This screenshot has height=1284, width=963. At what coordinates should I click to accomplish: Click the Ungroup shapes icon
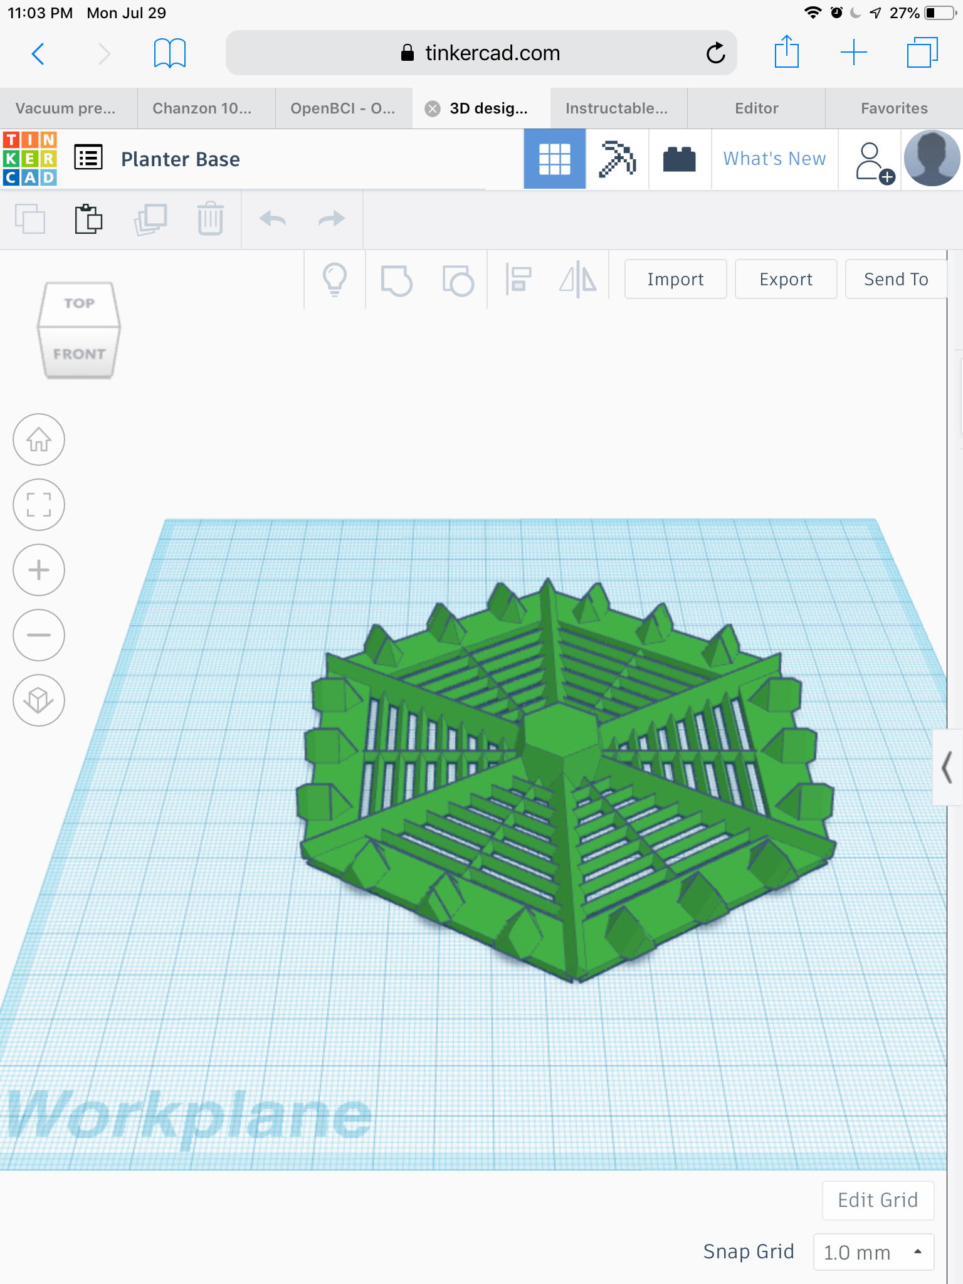coord(458,280)
